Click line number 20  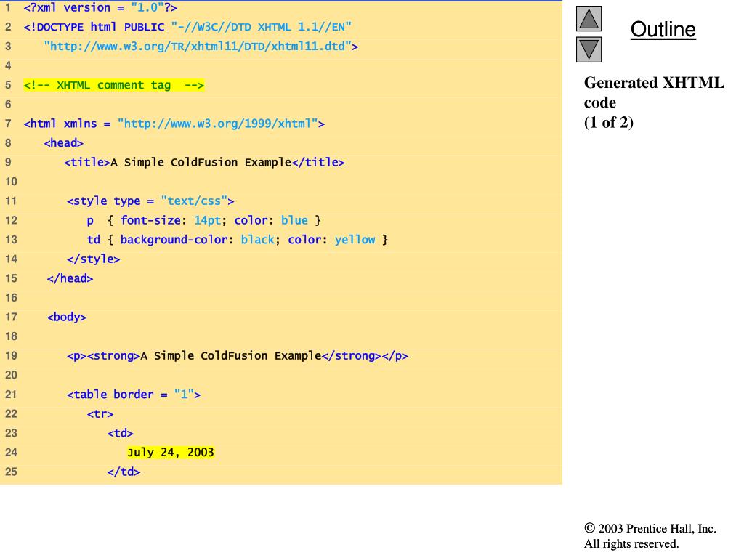pos(11,376)
